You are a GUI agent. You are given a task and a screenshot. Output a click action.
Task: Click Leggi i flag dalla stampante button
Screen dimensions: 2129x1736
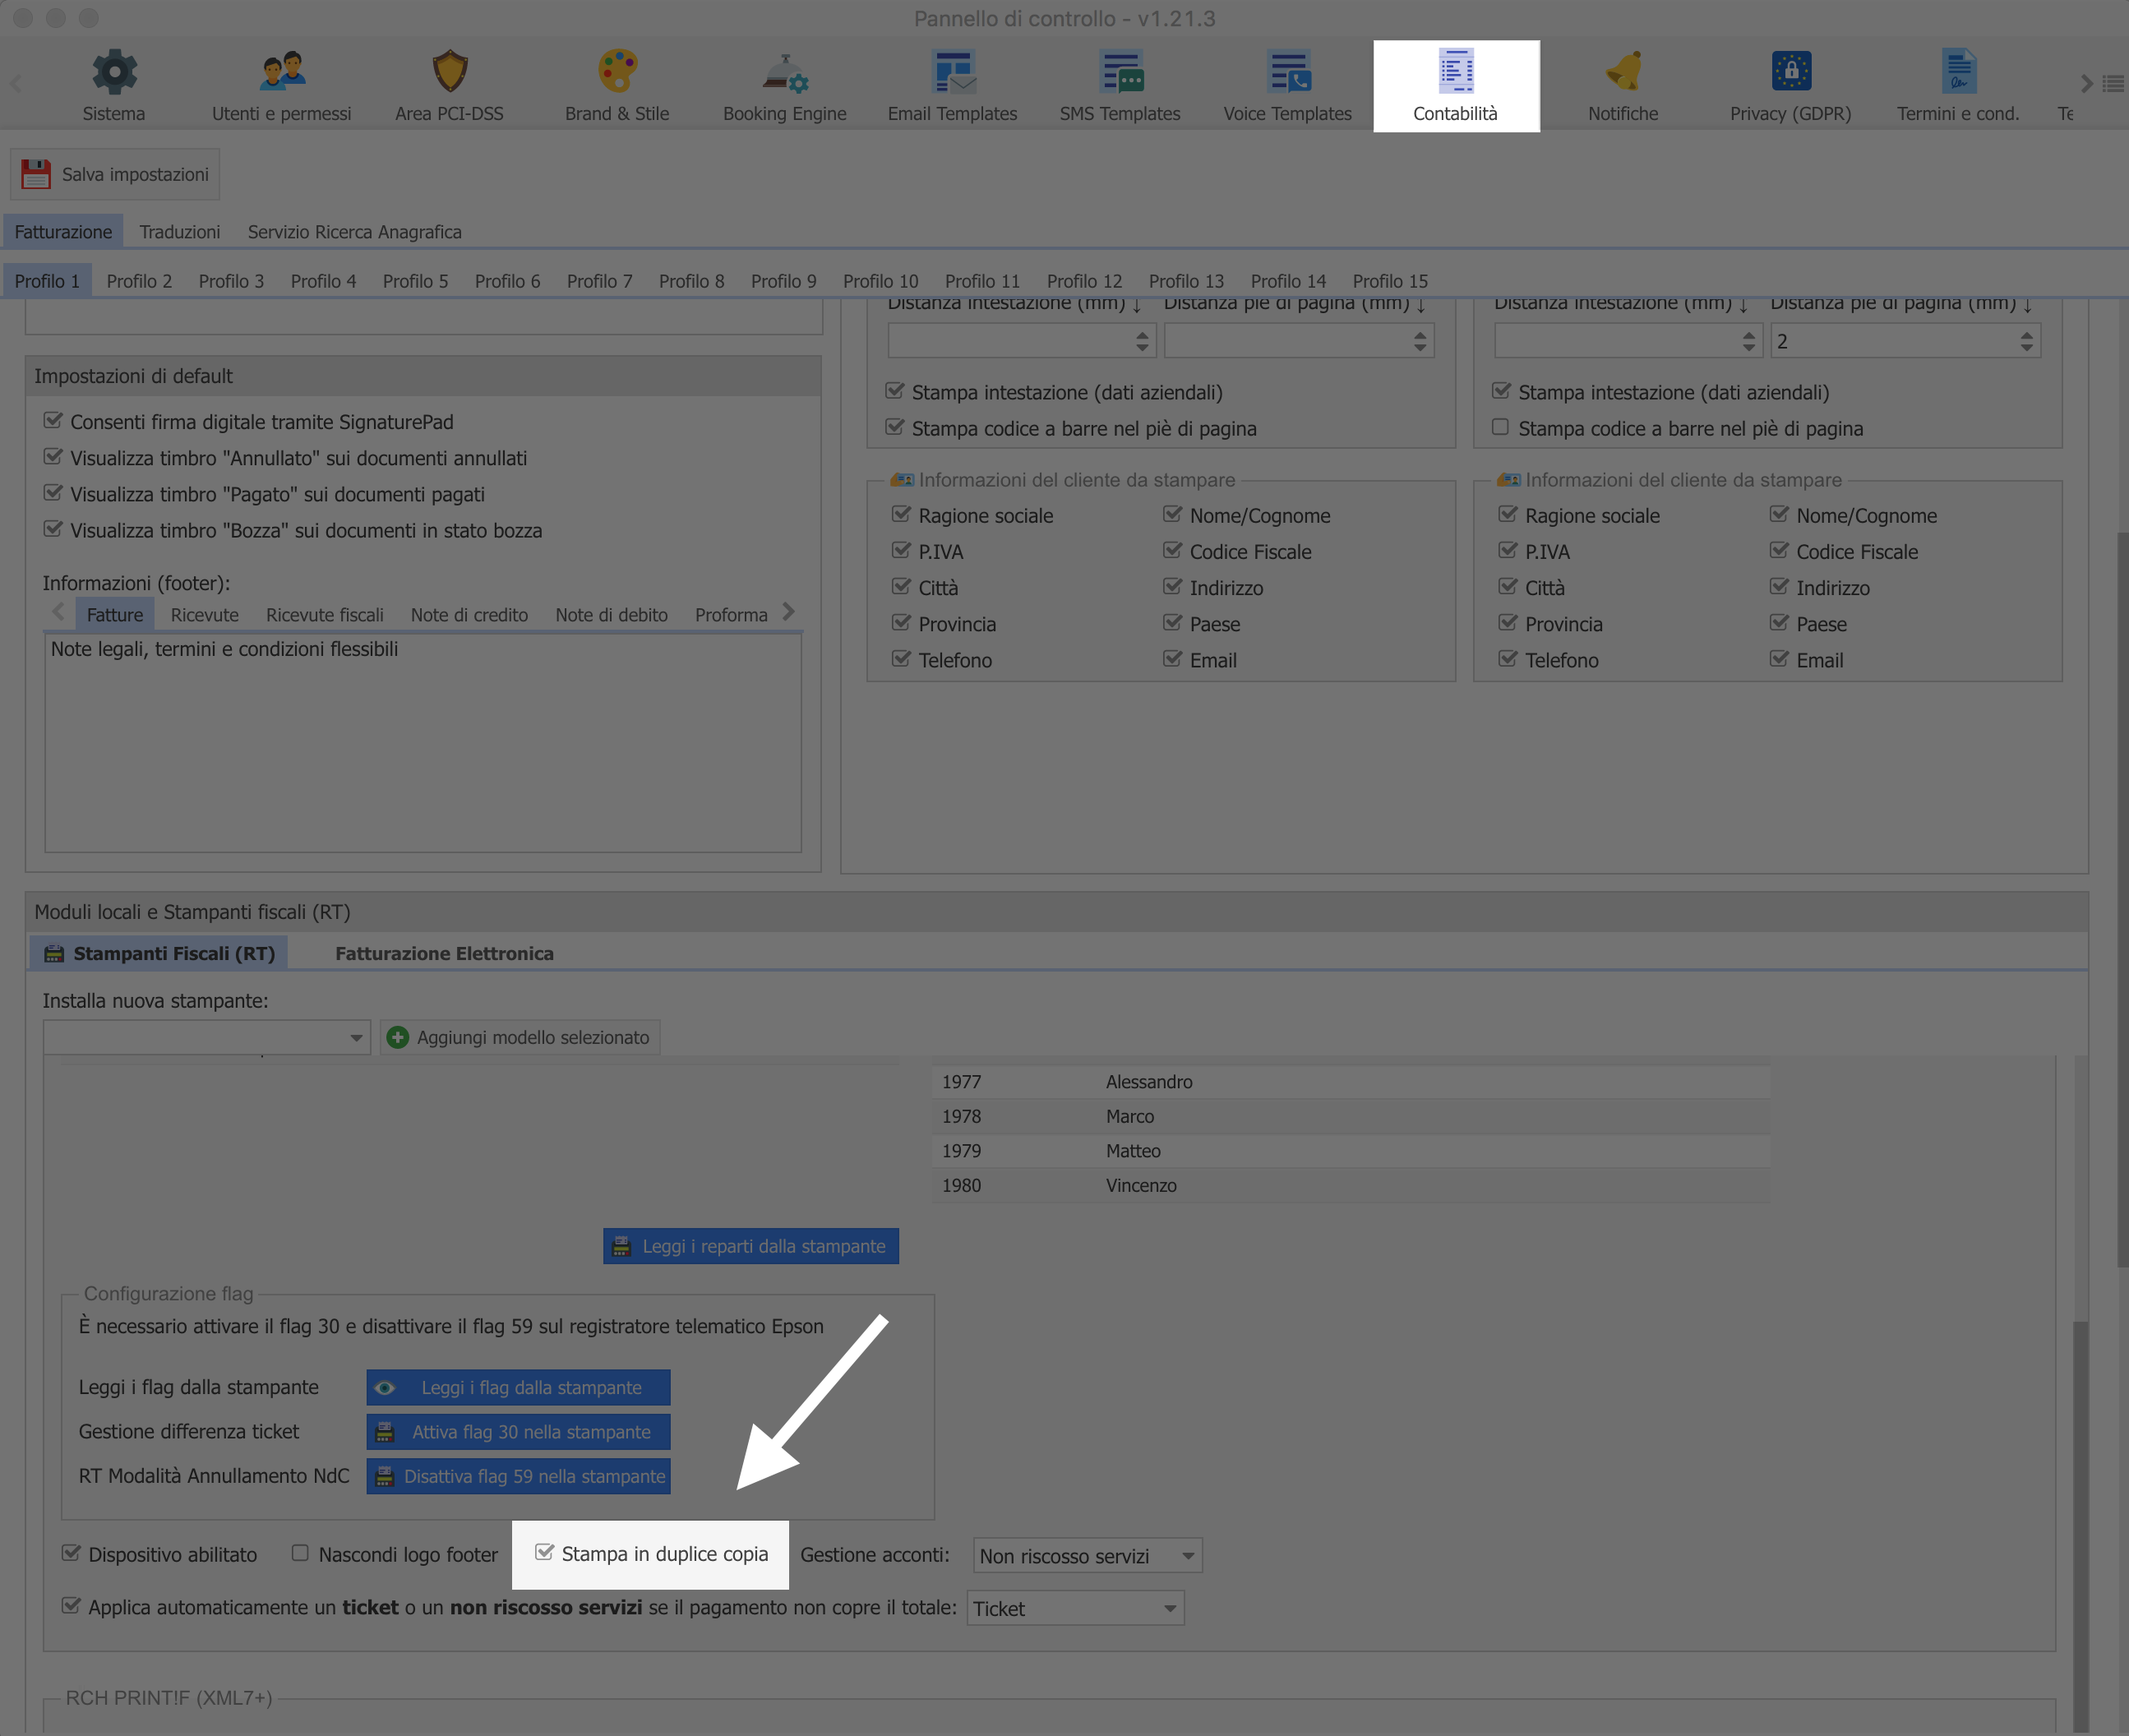pyautogui.click(x=518, y=1388)
